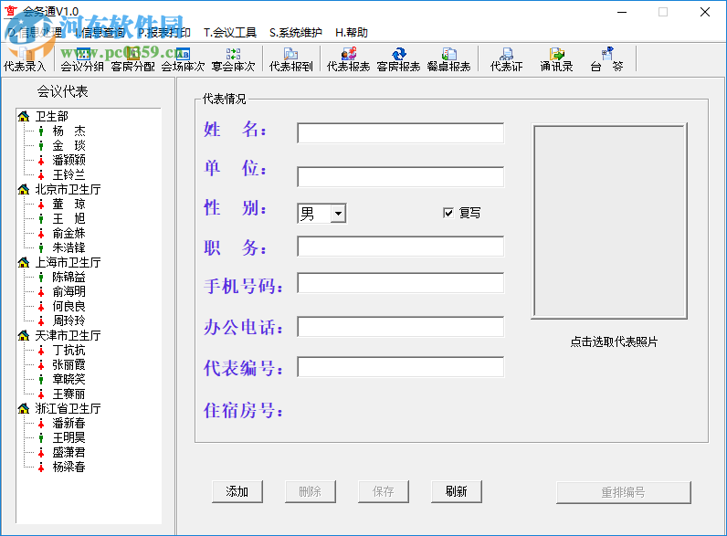
Task: Open the 宴会席次 banquet seating tool
Action: pos(233,59)
